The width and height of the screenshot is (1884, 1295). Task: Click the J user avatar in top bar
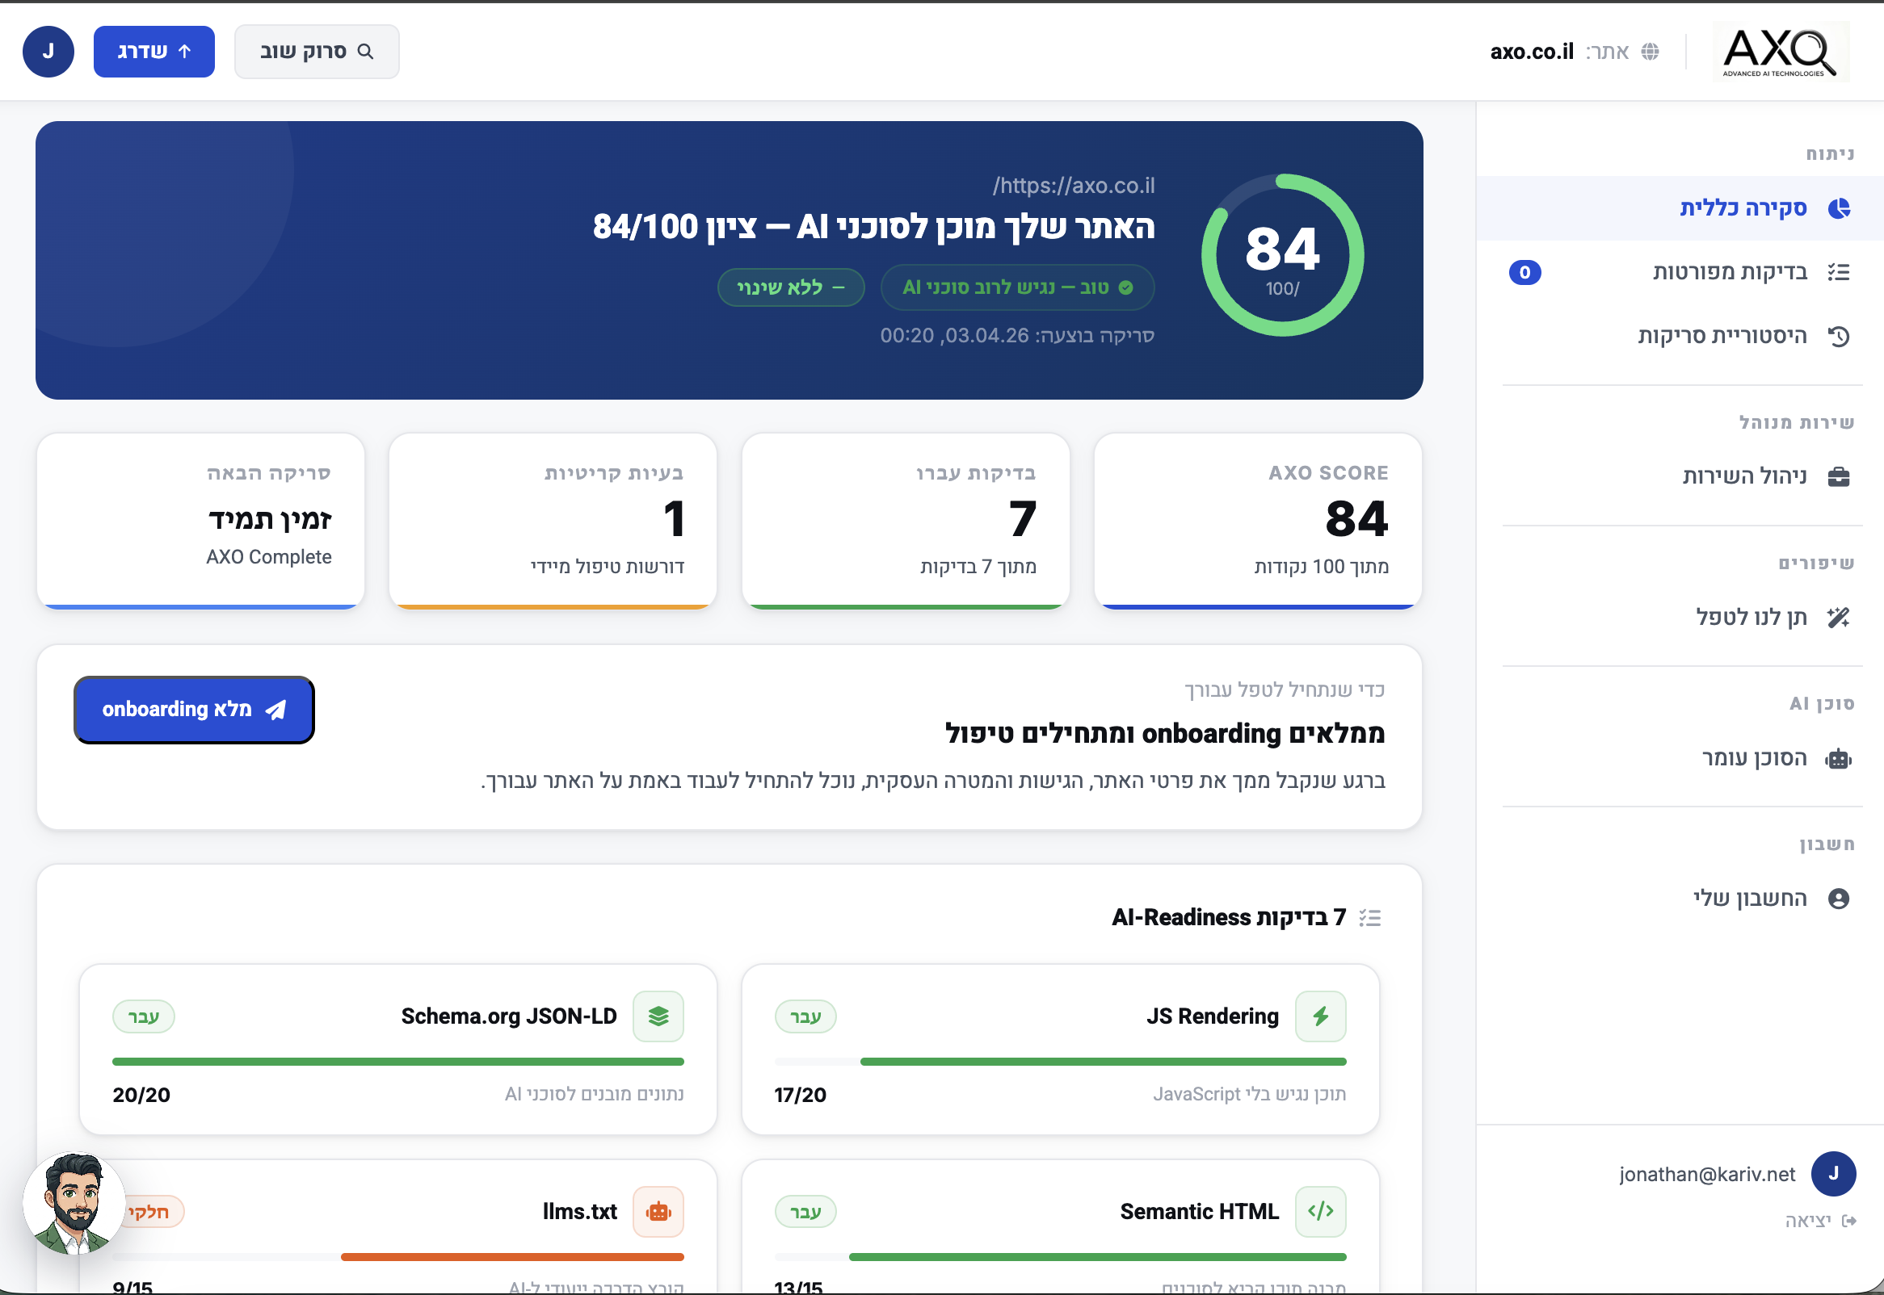[x=48, y=52]
